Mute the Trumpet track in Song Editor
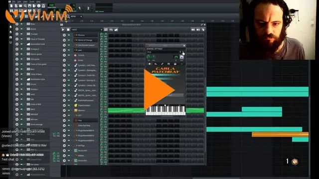The height and width of the screenshot is (179, 319). click(22, 34)
